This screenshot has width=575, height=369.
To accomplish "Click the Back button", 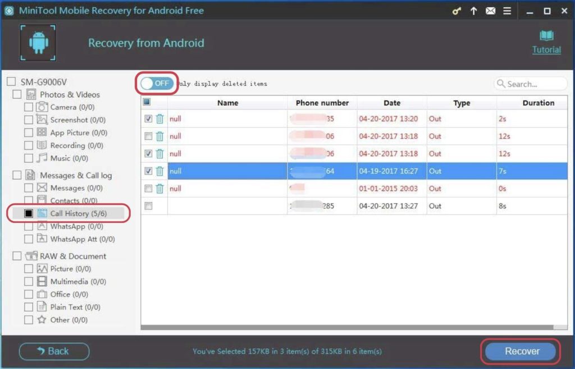I will click(54, 351).
